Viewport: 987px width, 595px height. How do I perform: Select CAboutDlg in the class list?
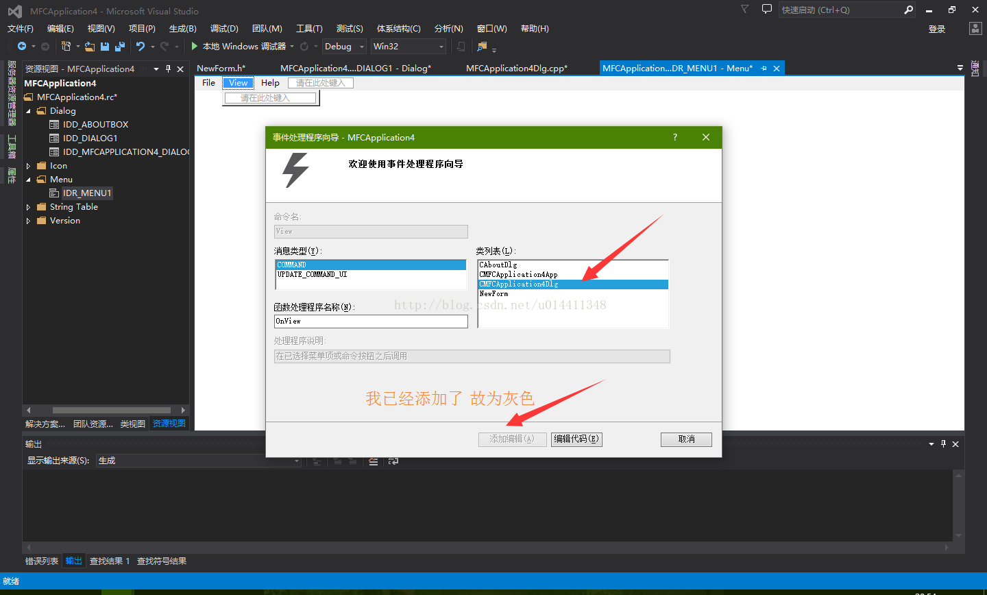[498, 265]
